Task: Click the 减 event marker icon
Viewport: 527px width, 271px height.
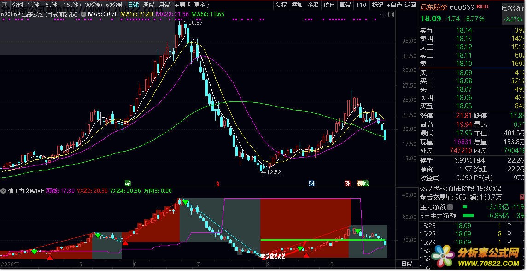Action: pyautogui.click(x=128, y=183)
